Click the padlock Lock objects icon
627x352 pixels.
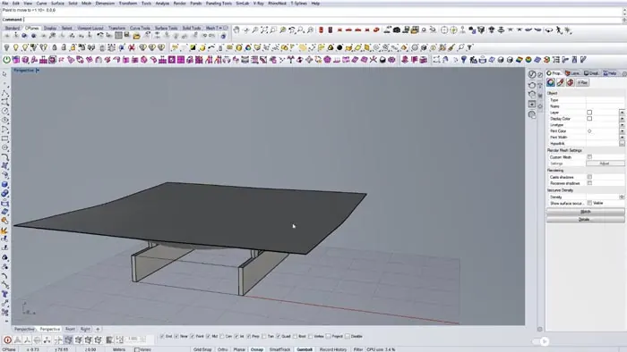click(55, 47)
